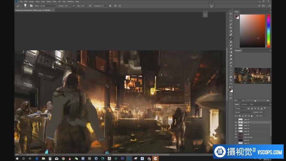
Task: Open the layer Opacity dropdown
Action: click(x=264, y=112)
